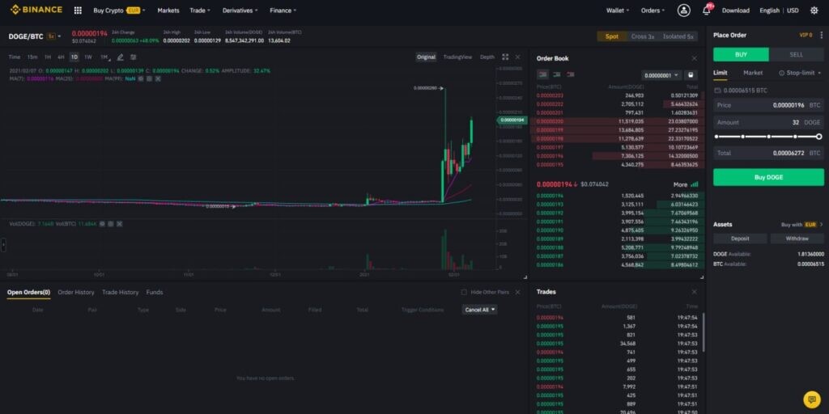Show only sell orders view icon
Screen dimensions: 829x414
571,75
